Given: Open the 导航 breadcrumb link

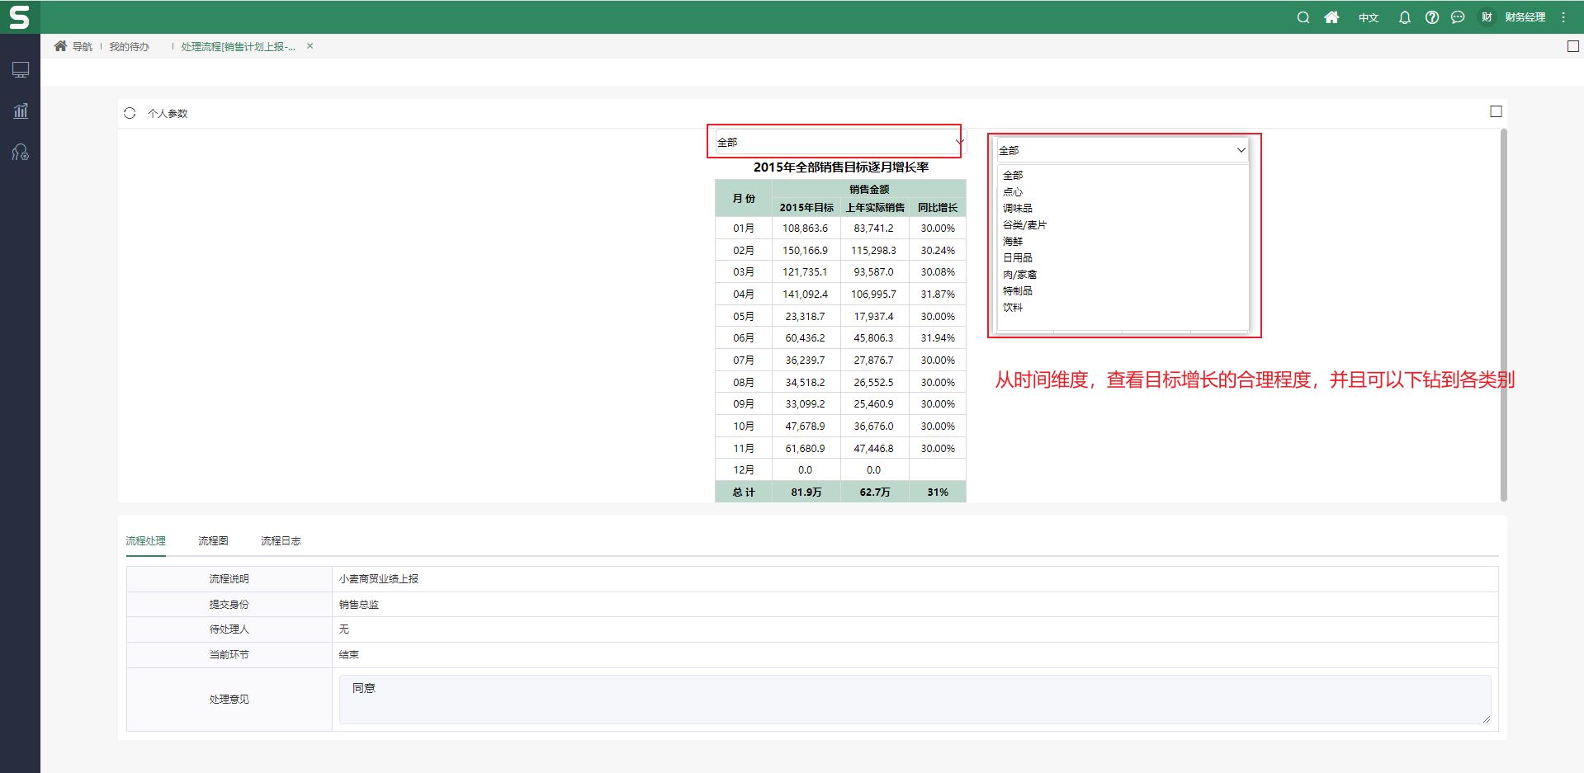Looking at the screenshot, I should tap(82, 47).
